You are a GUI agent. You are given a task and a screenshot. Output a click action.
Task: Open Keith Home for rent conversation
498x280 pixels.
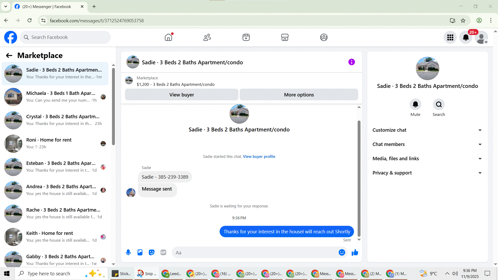[55, 237]
